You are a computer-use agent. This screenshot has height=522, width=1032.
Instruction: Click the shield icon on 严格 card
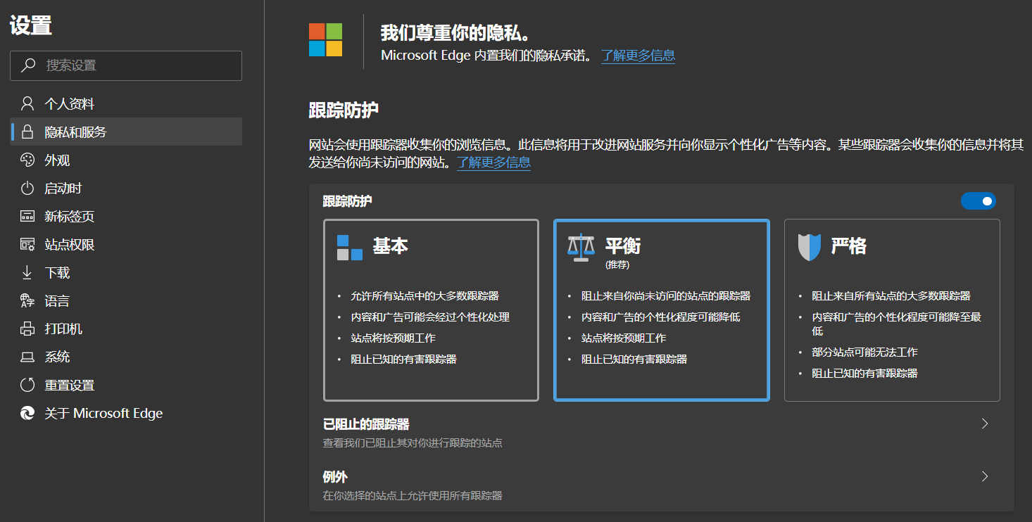point(810,247)
